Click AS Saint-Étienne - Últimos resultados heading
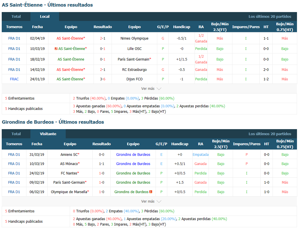 tap(47, 5)
